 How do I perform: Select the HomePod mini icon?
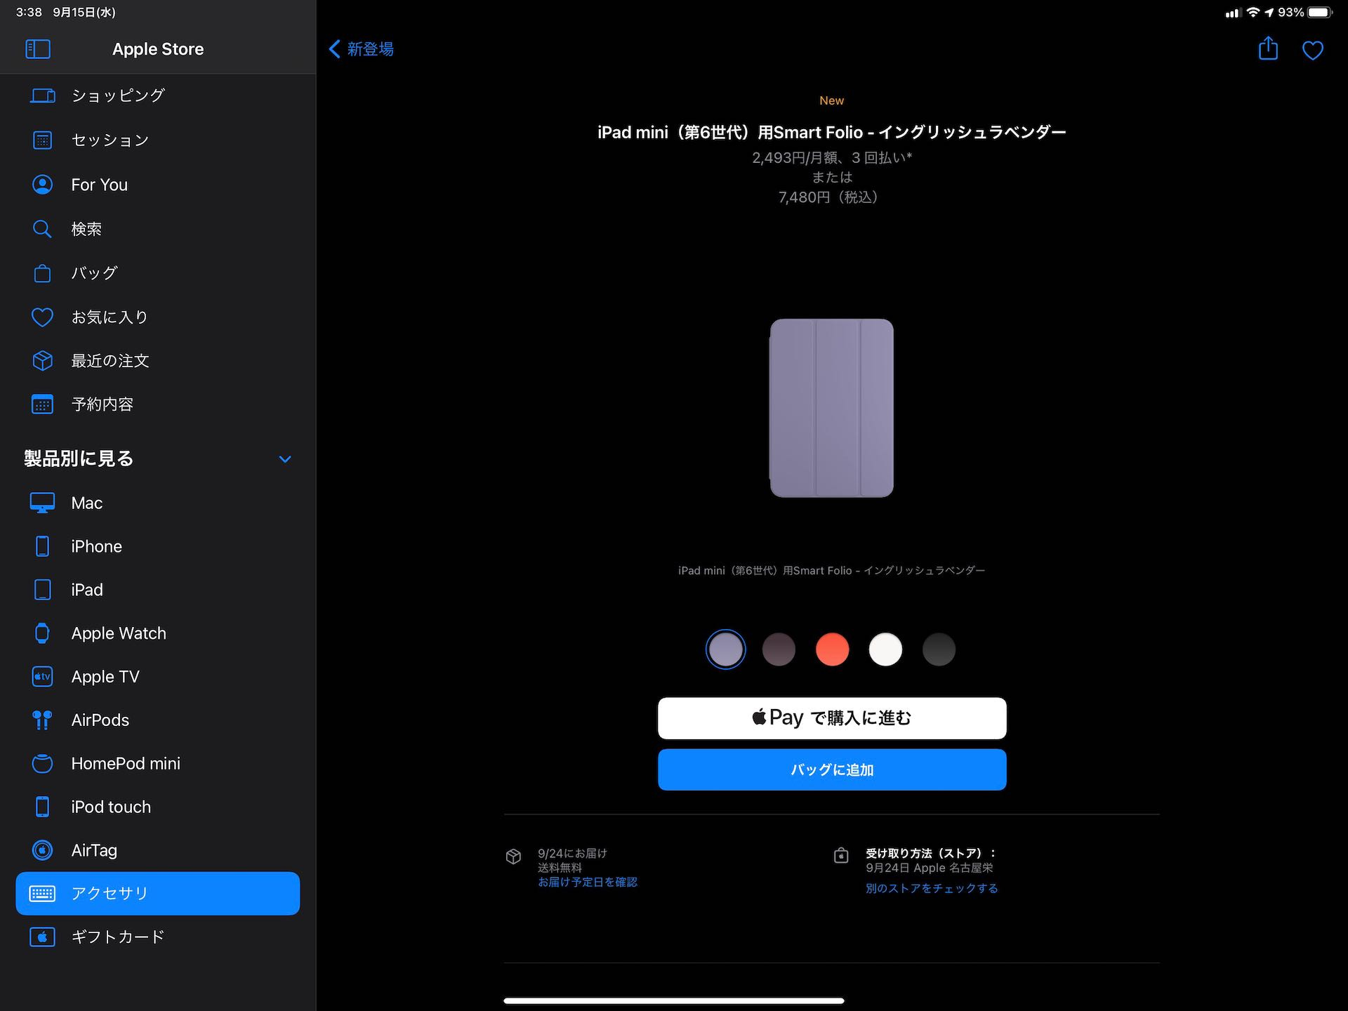42,764
